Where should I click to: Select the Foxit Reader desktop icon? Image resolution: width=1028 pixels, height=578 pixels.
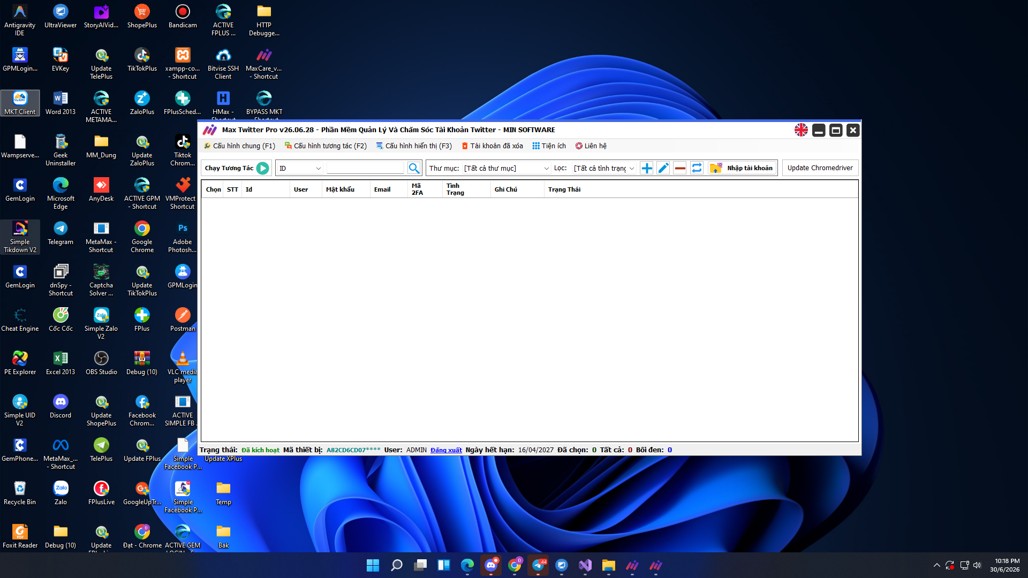click(20, 536)
